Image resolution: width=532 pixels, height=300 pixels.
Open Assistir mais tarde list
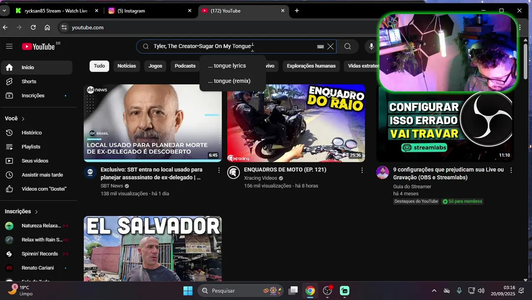(36, 175)
